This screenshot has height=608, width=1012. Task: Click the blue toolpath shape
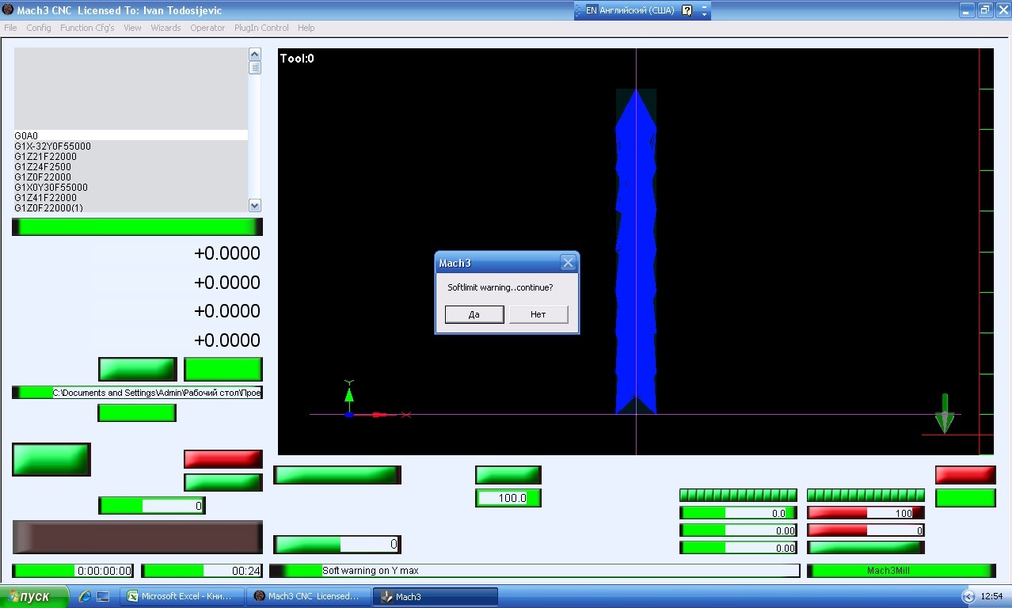click(x=636, y=253)
